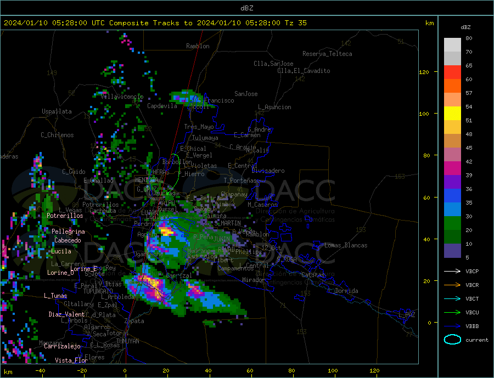This screenshot has width=494, height=378.
Task: Click the '-40' tick on horizontal axis
Action: (40, 371)
